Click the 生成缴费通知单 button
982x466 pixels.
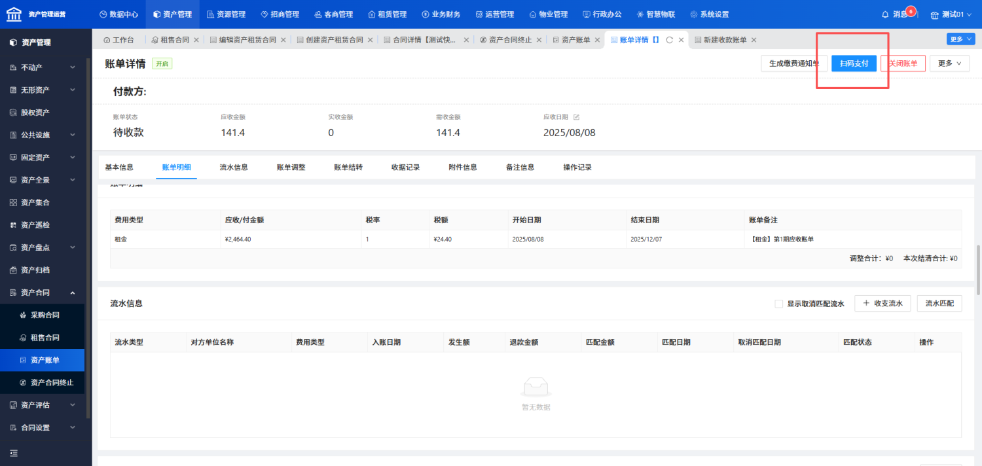click(793, 63)
